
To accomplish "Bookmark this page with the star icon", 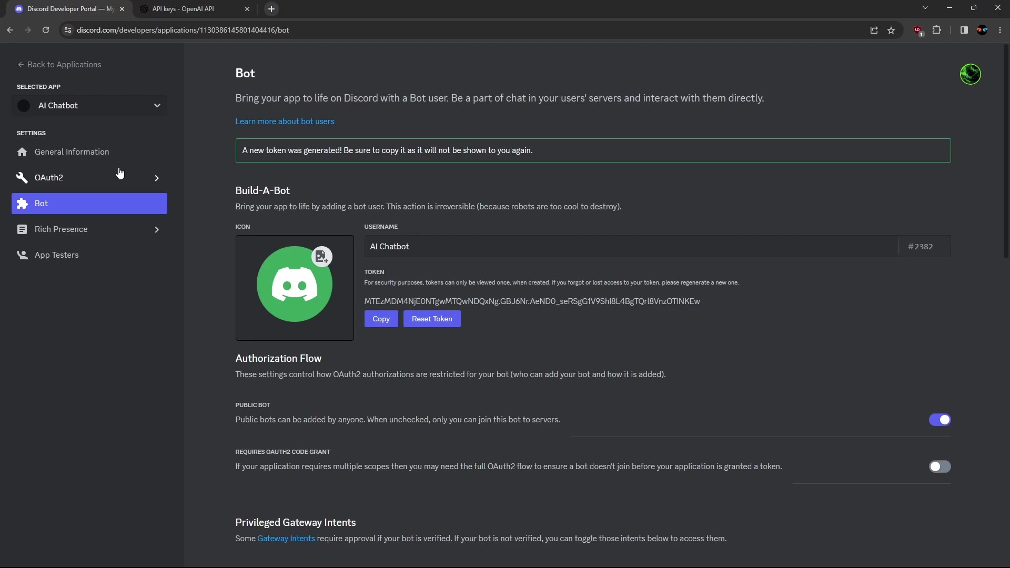I will [891, 30].
